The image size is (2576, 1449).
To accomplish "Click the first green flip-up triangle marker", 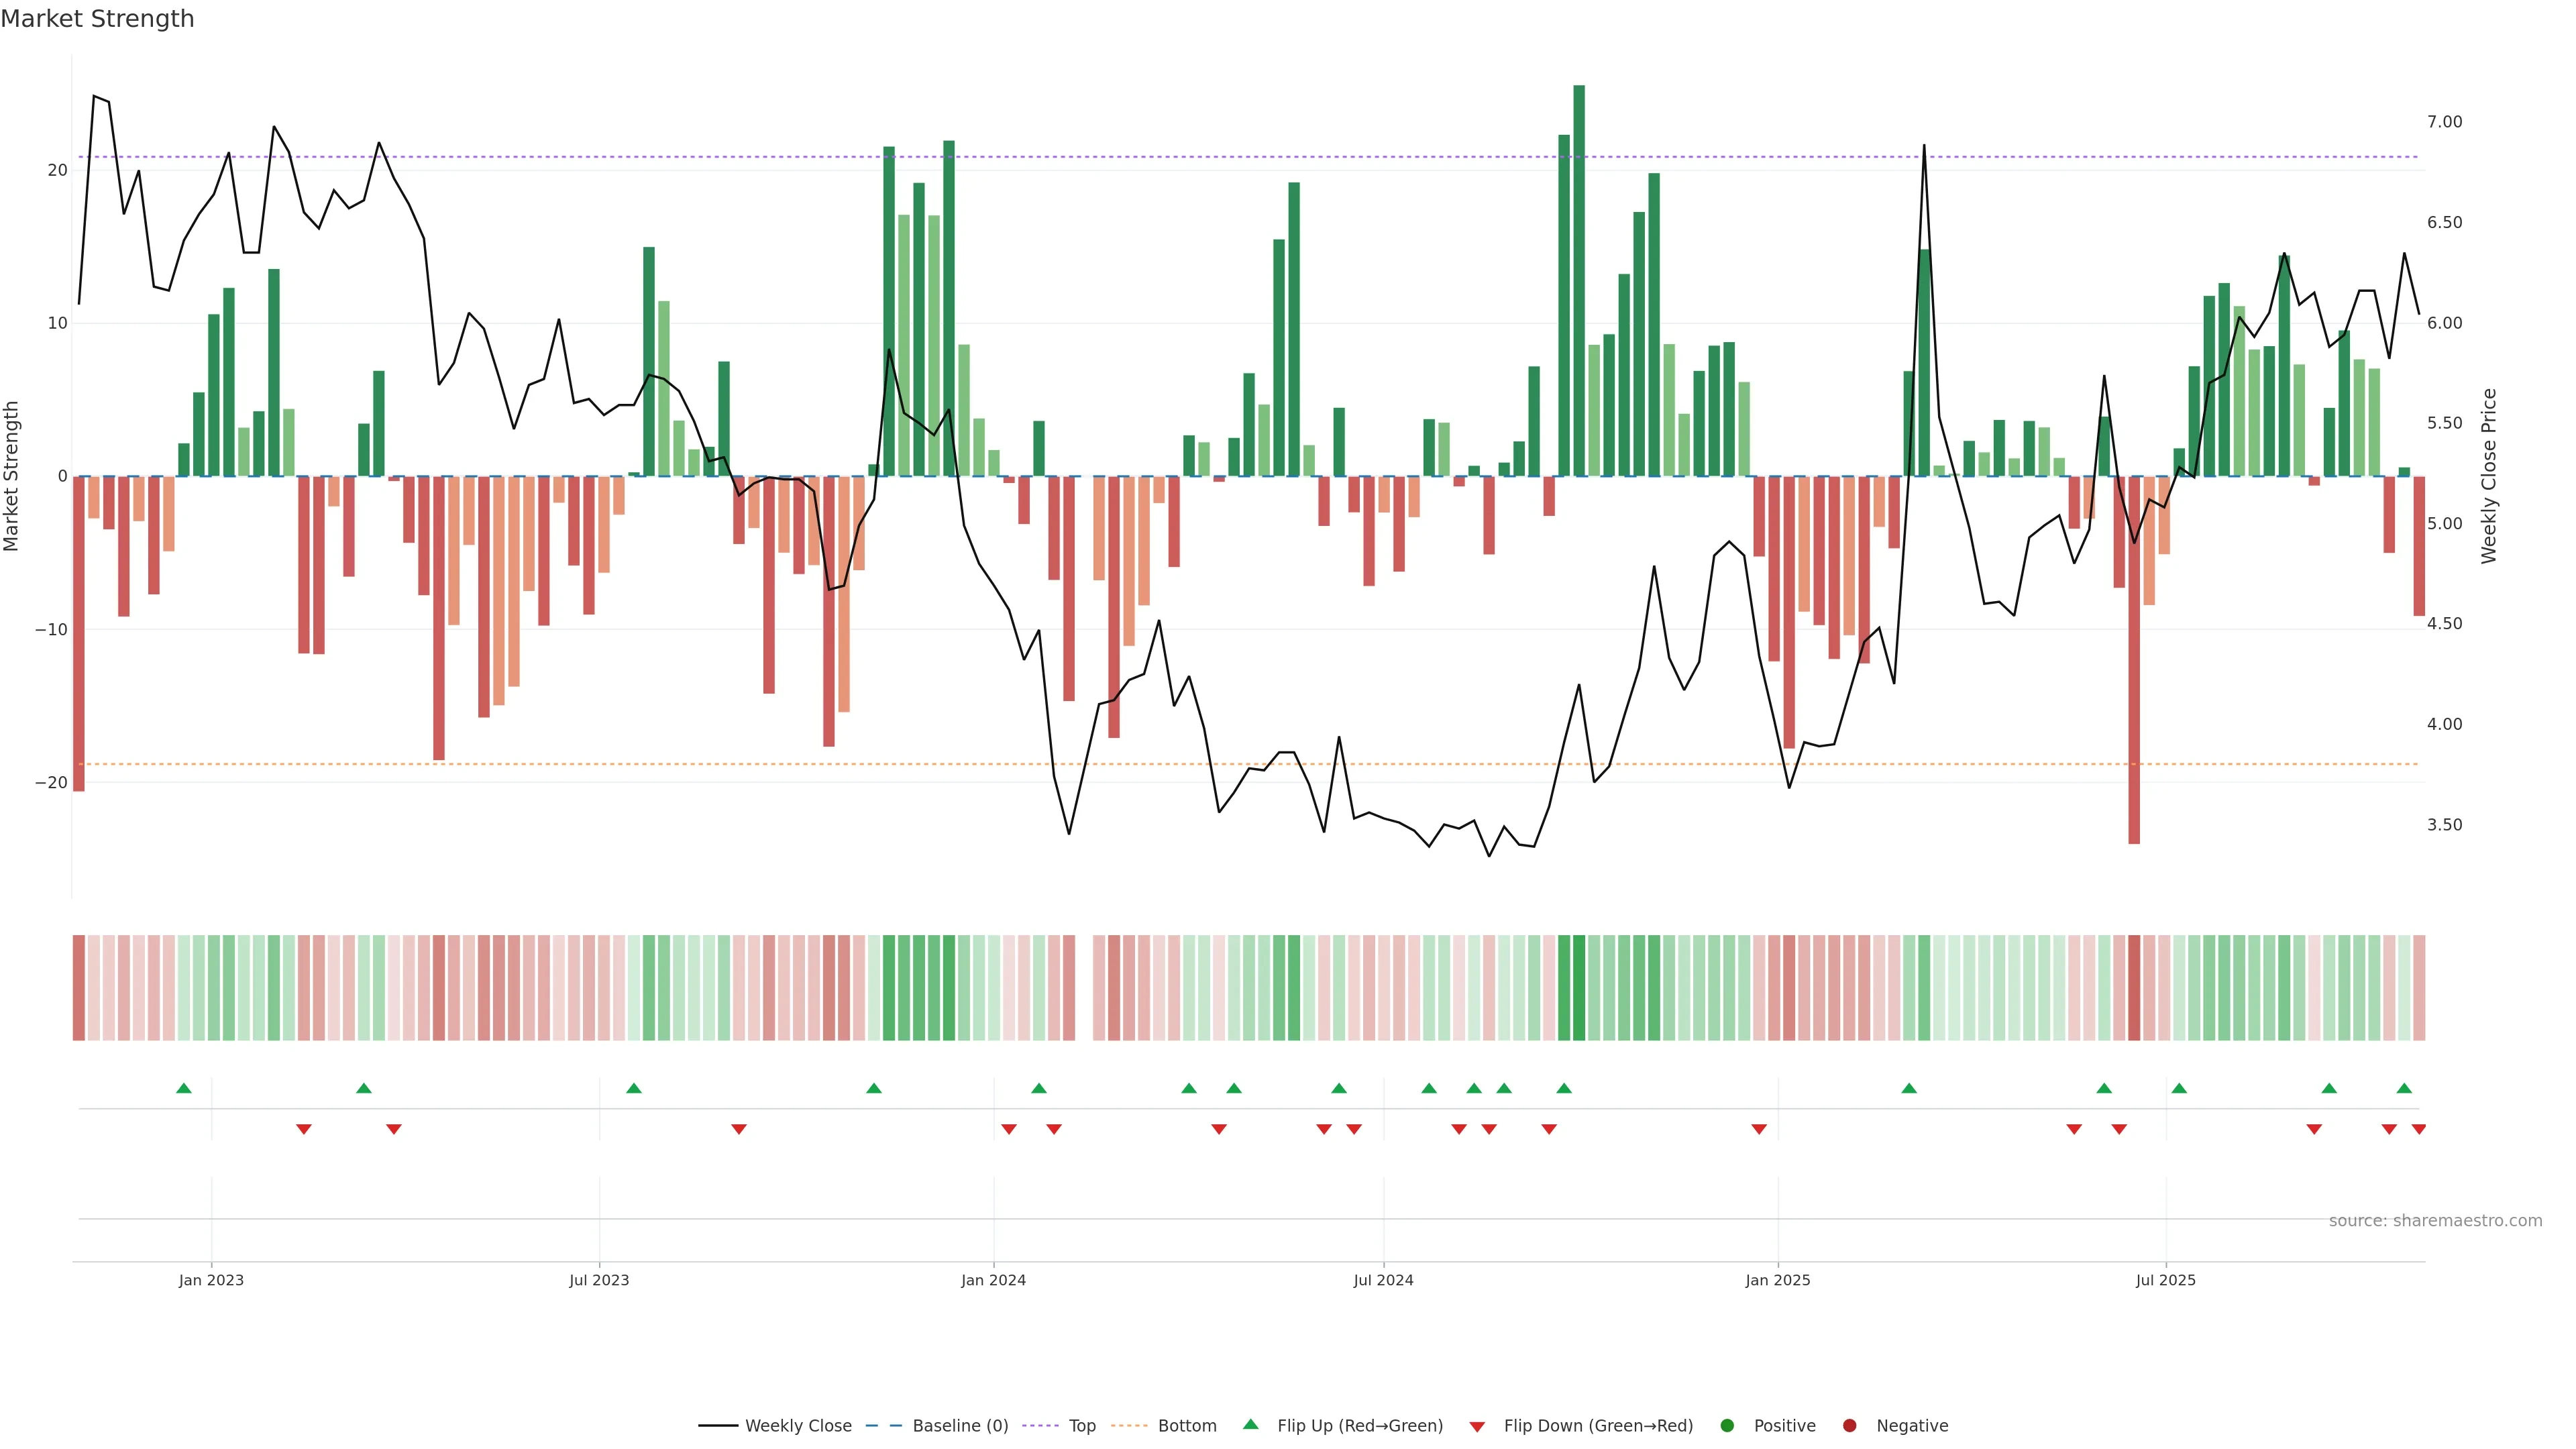I will 184,1088.
